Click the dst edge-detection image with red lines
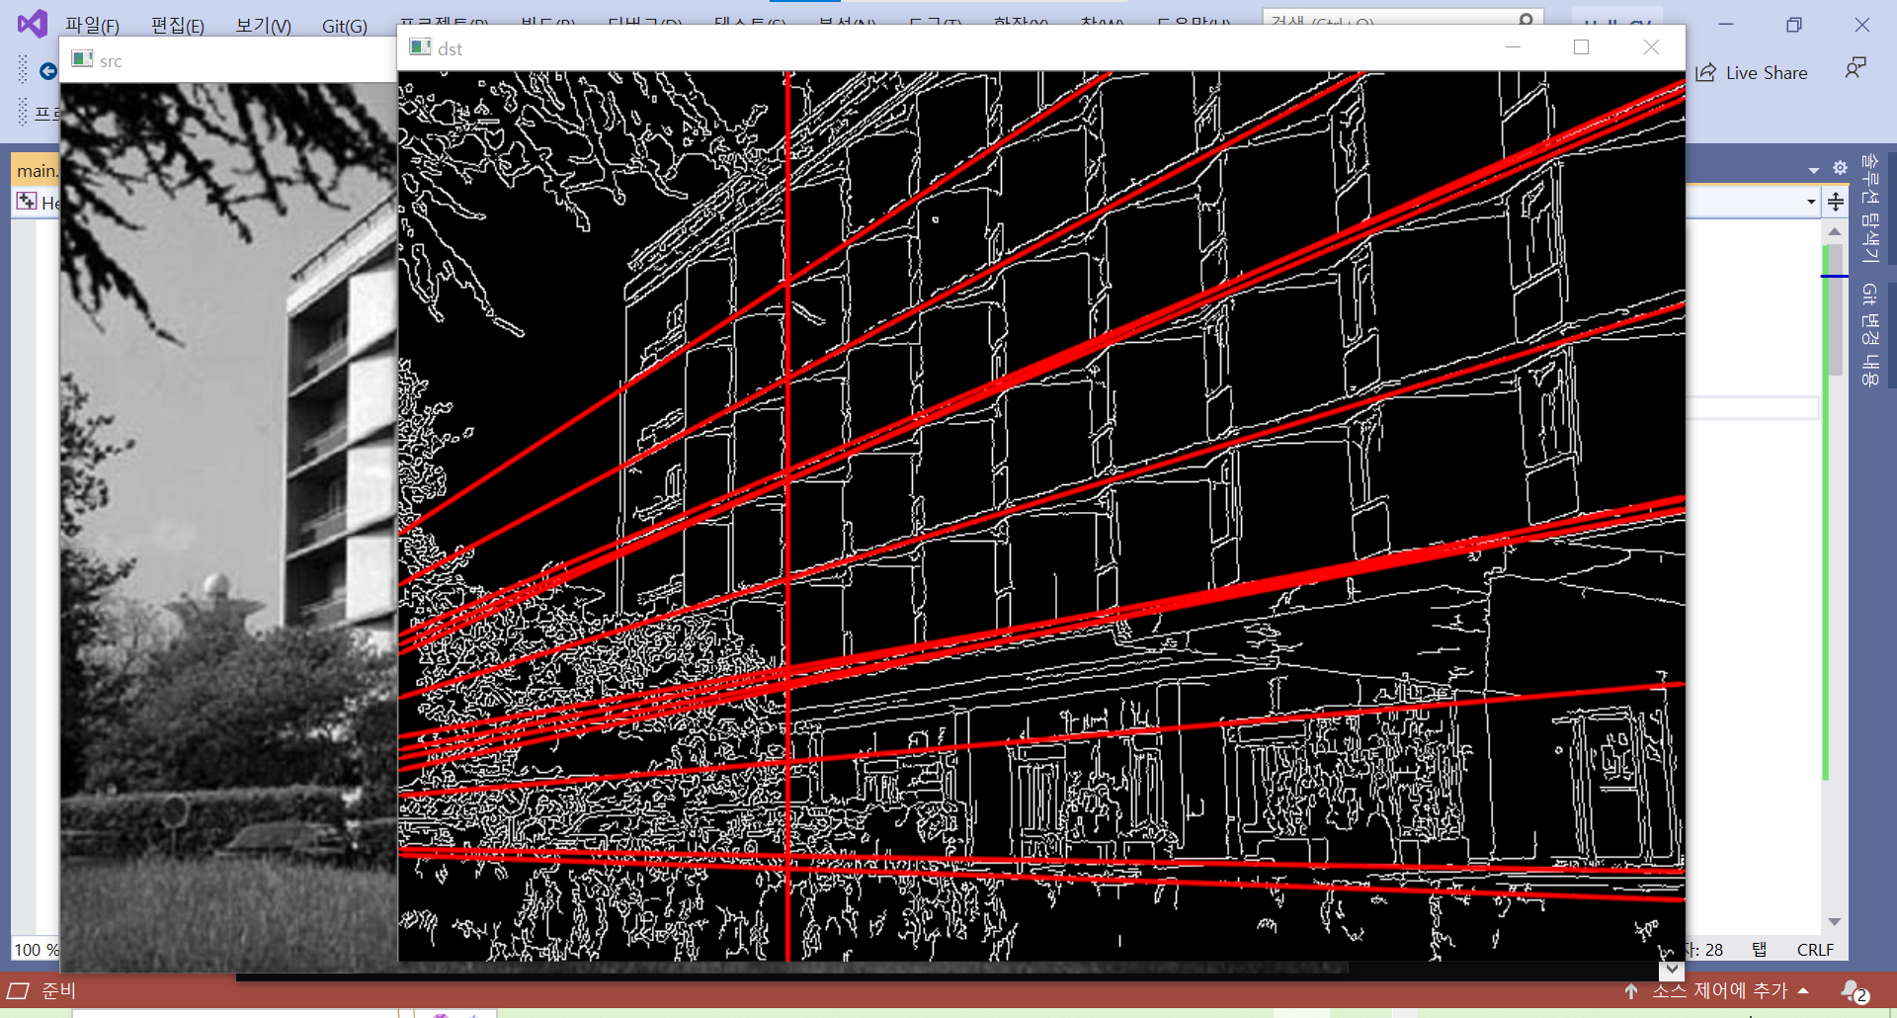The width and height of the screenshot is (1897, 1018). [1041, 516]
